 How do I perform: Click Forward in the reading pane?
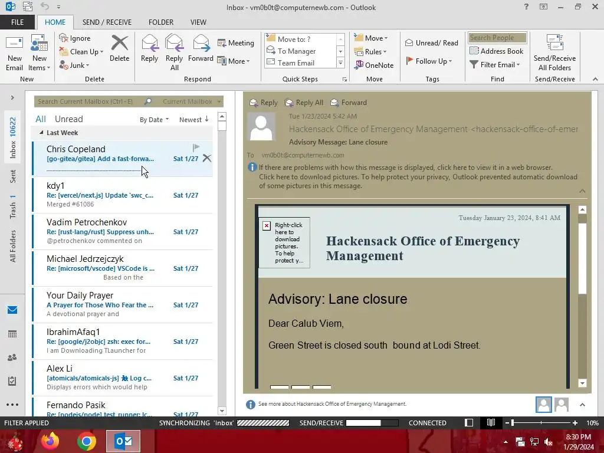(349, 103)
